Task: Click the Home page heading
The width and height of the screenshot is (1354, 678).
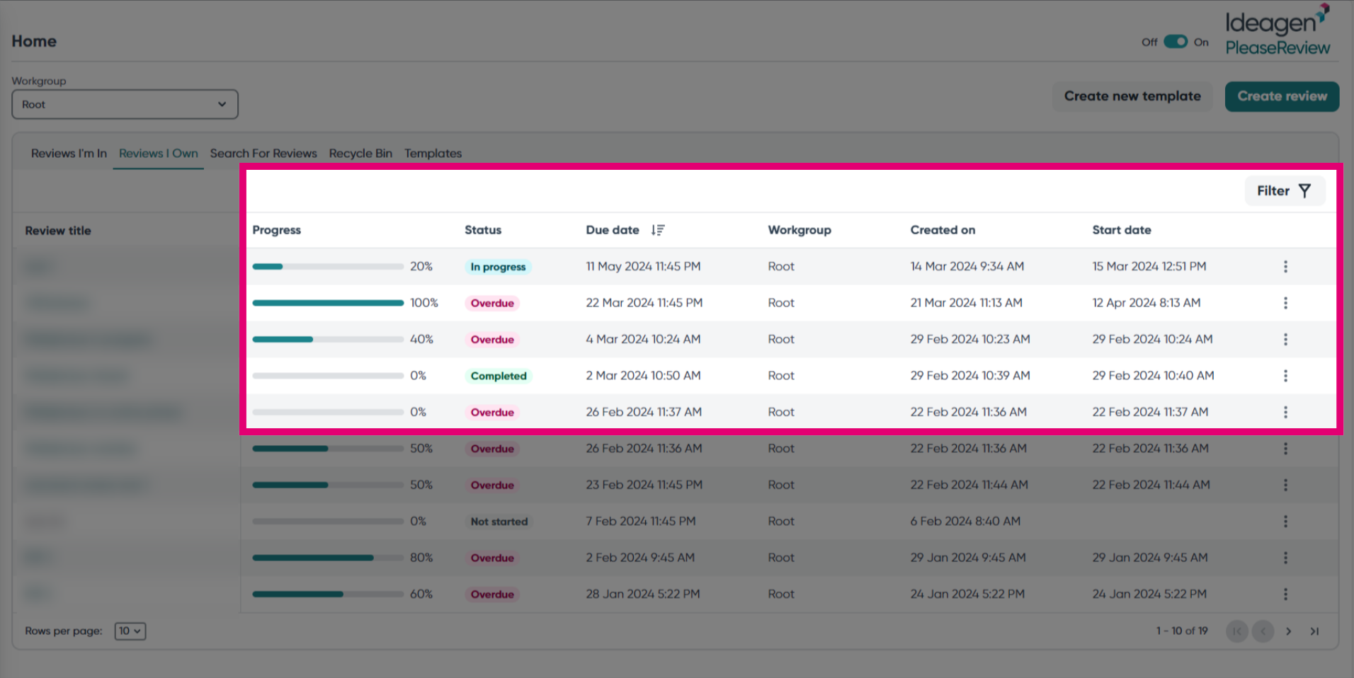Action: click(34, 41)
